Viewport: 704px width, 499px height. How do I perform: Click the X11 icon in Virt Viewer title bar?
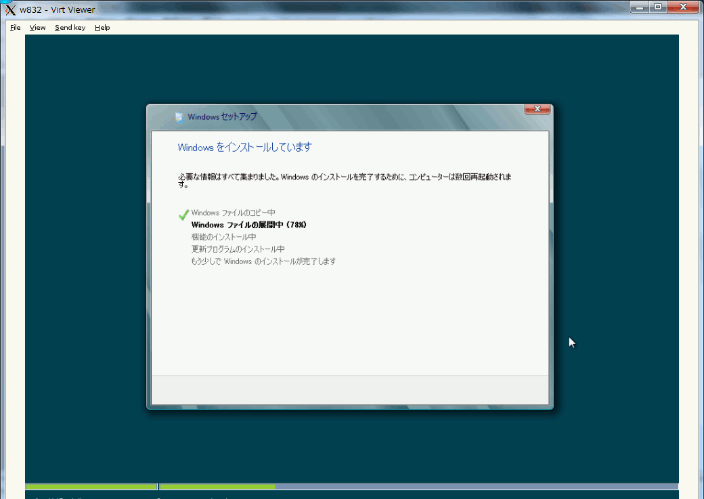(x=10, y=9)
